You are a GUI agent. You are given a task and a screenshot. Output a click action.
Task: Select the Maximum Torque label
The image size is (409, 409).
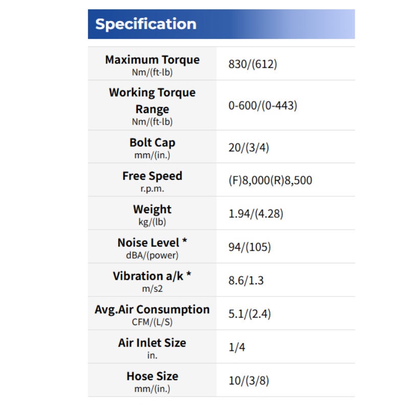152,60
